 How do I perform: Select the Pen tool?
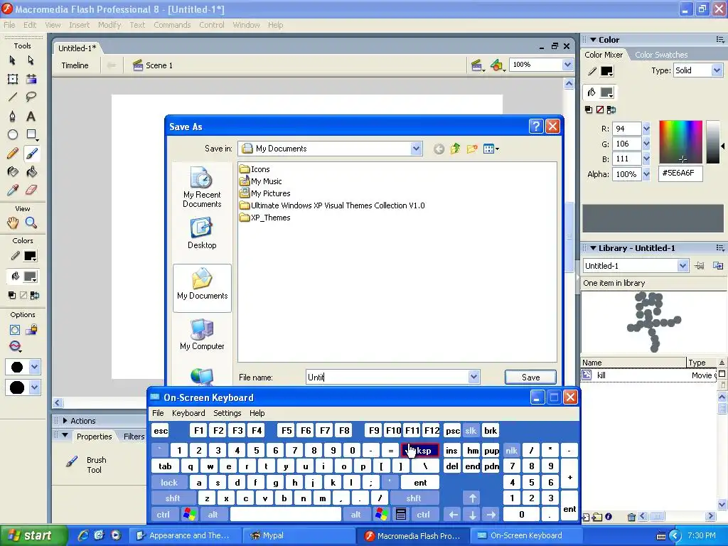click(13, 116)
